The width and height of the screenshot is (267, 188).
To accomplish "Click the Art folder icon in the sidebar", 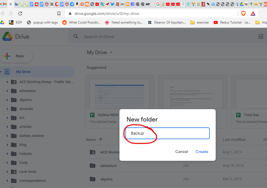I will click(14, 118).
